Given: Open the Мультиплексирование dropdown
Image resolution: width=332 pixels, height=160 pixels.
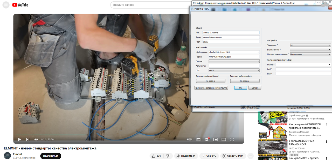Looking at the screenshot, I should (310, 54).
